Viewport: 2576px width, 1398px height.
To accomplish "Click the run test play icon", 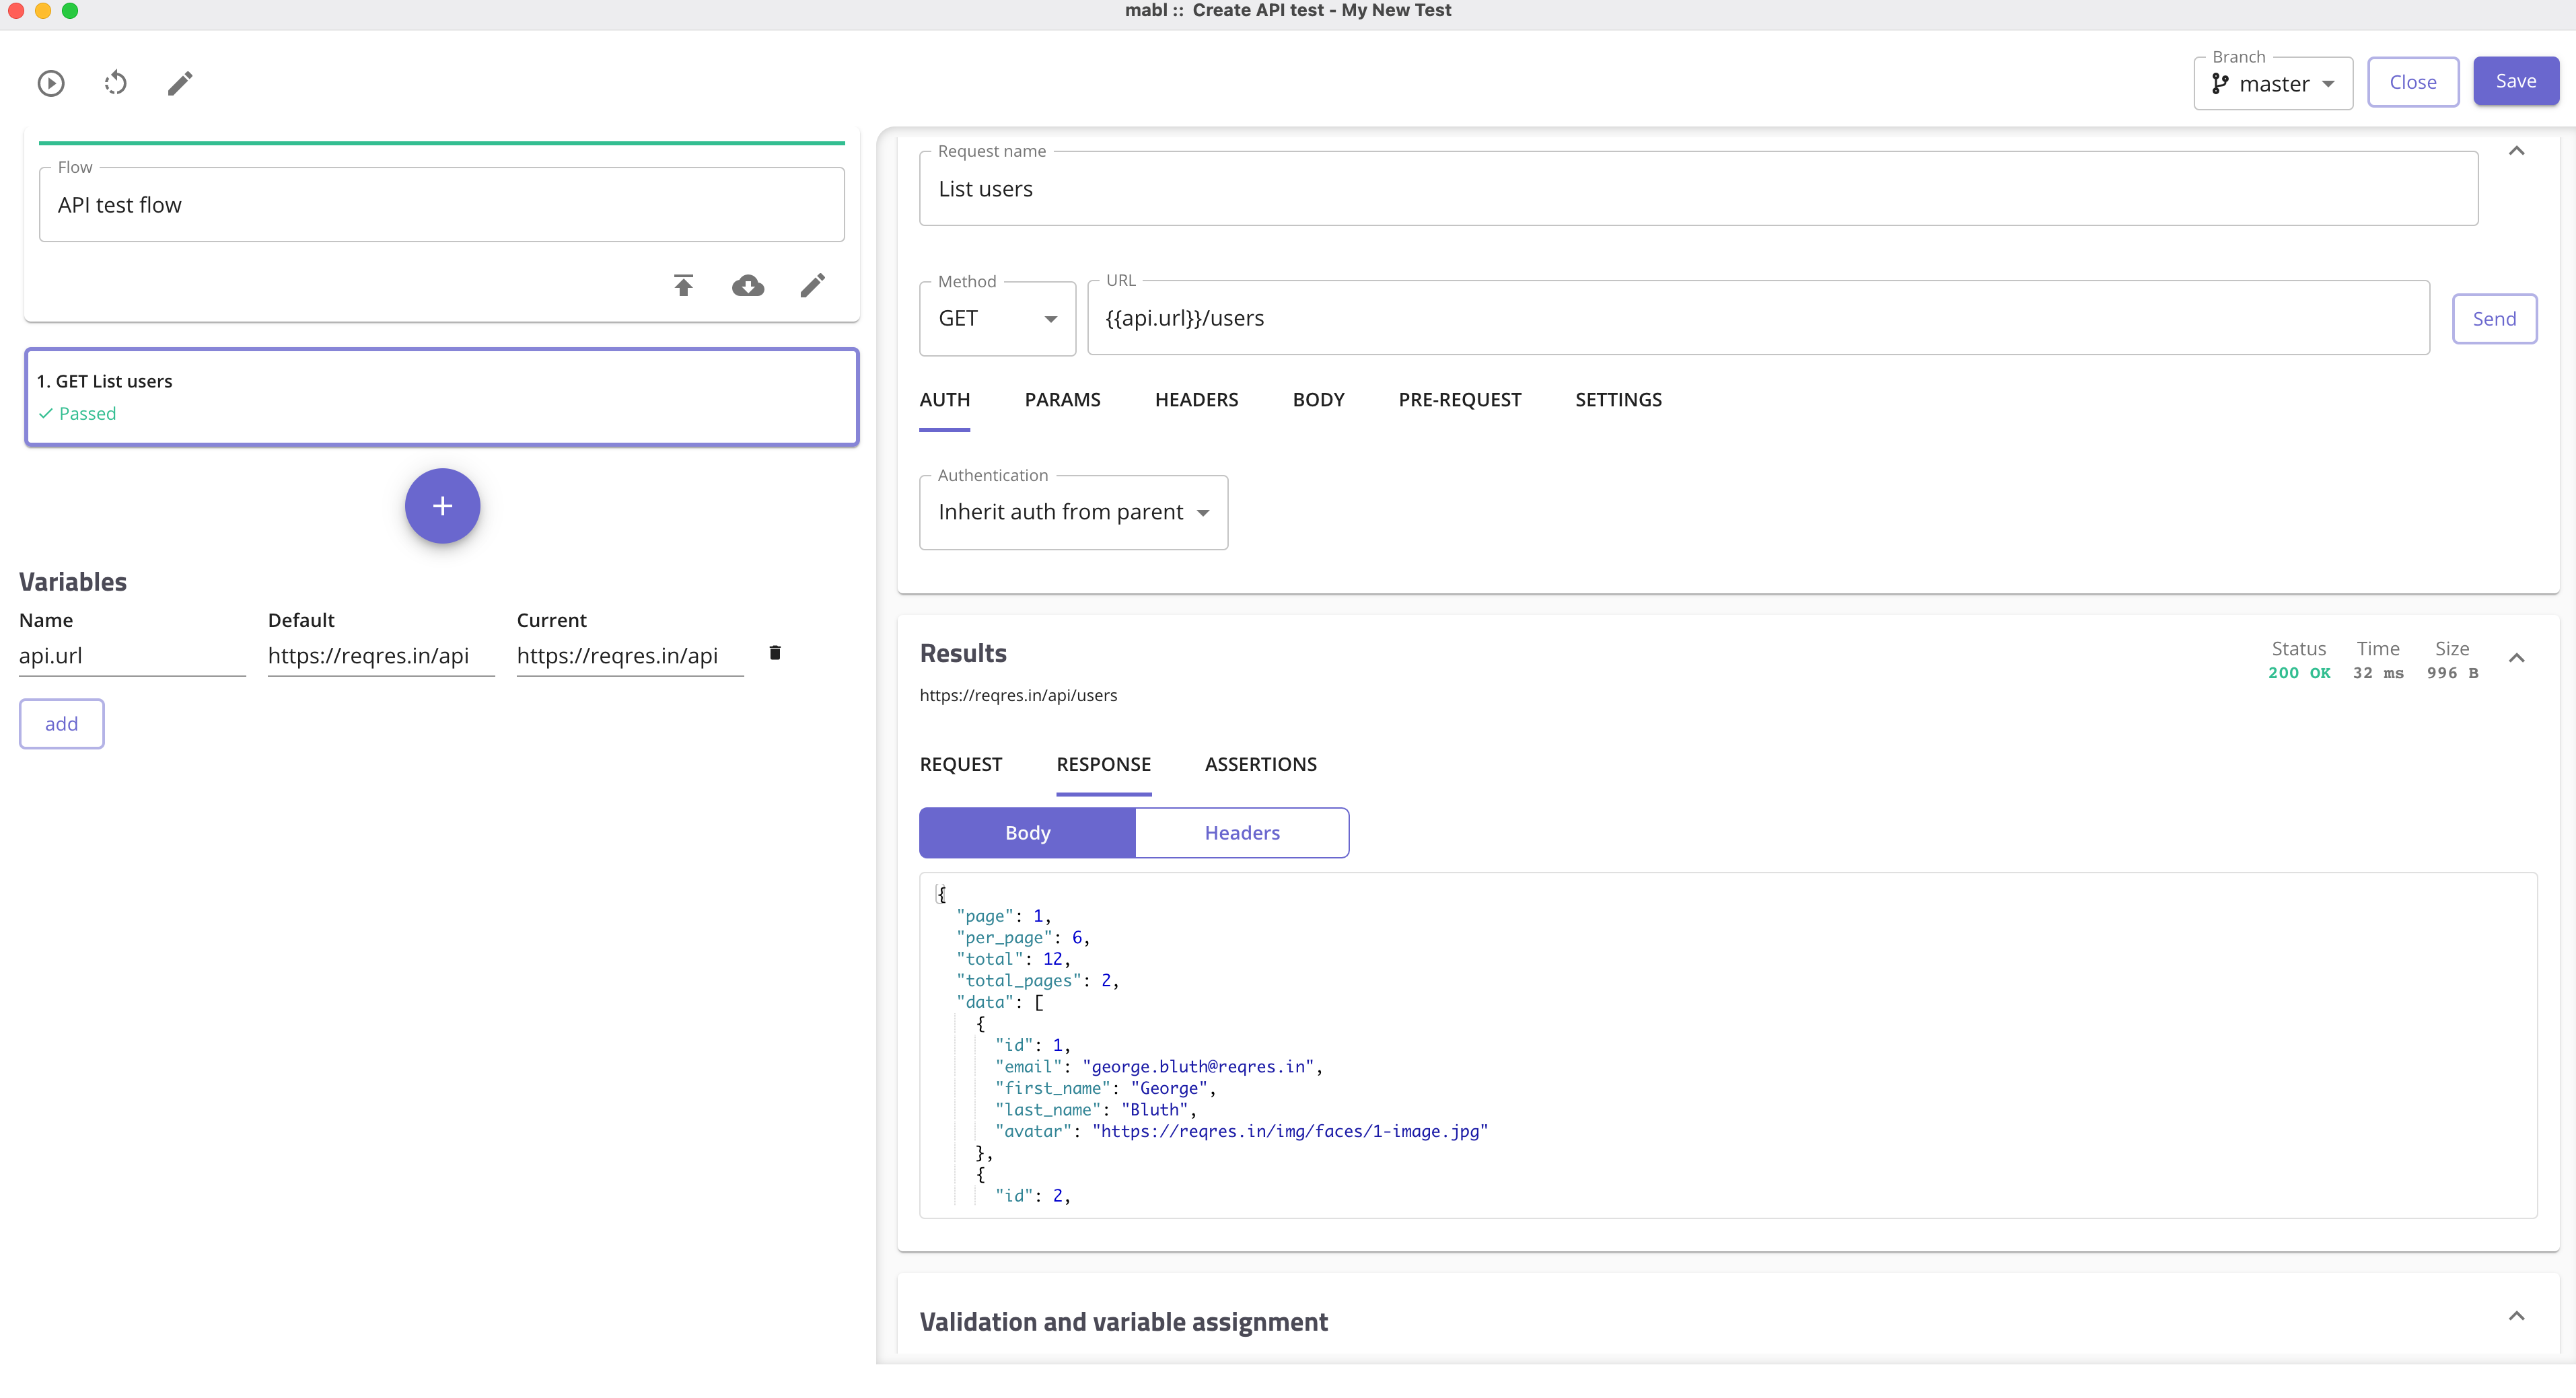I will coord(51,83).
